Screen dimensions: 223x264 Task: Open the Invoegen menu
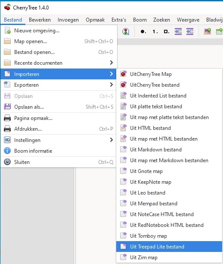pos(68,20)
